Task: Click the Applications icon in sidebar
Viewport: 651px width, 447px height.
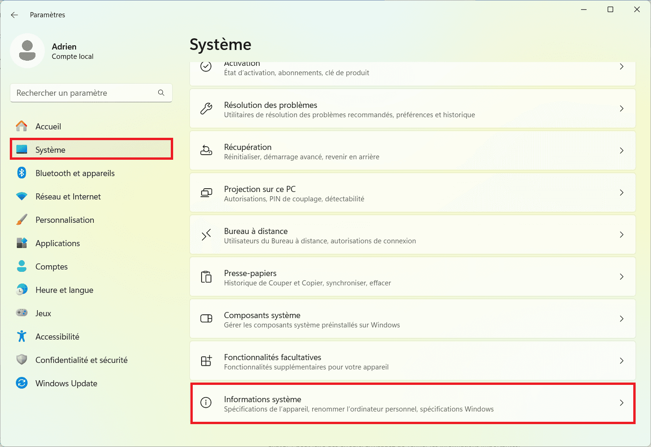Action: click(21, 243)
